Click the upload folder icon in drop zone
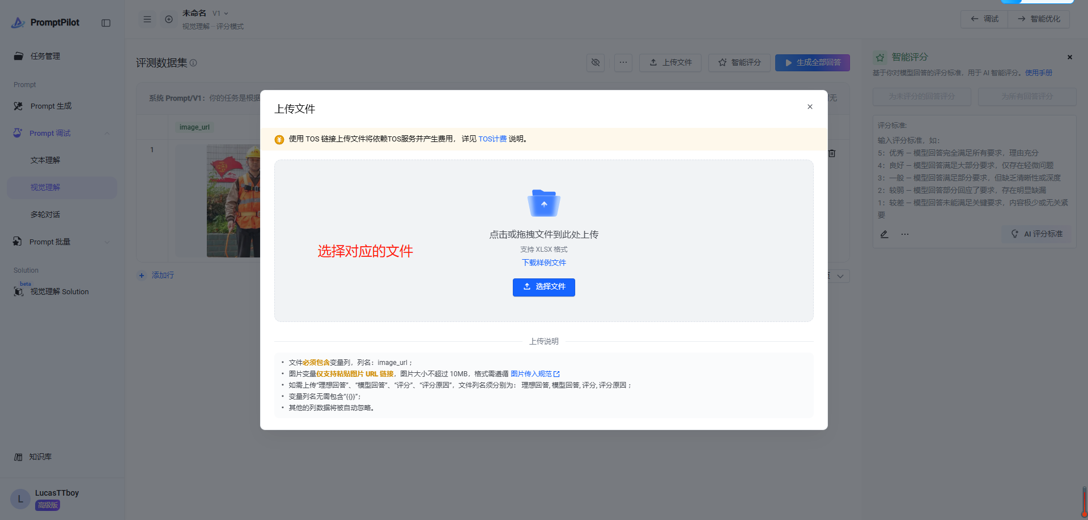Image resolution: width=1088 pixels, height=520 pixels. tap(544, 203)
